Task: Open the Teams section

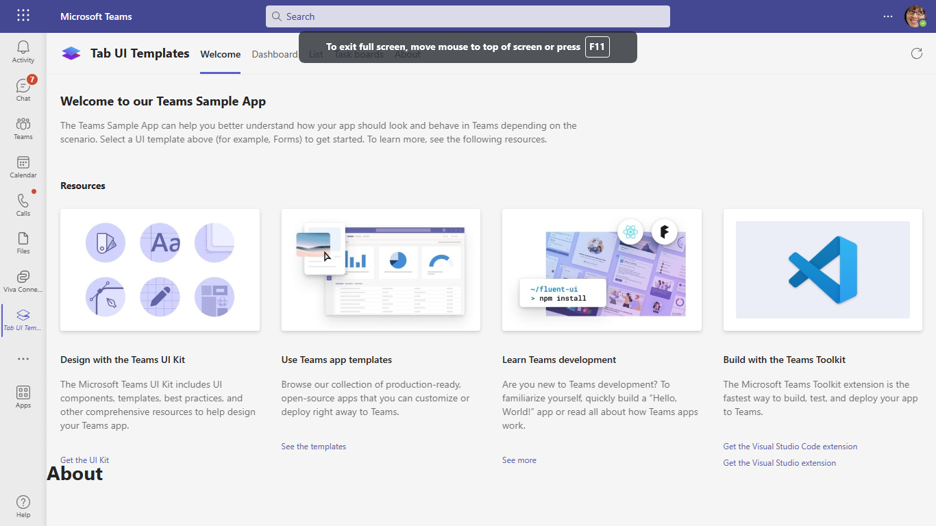Action: point(23,128)
